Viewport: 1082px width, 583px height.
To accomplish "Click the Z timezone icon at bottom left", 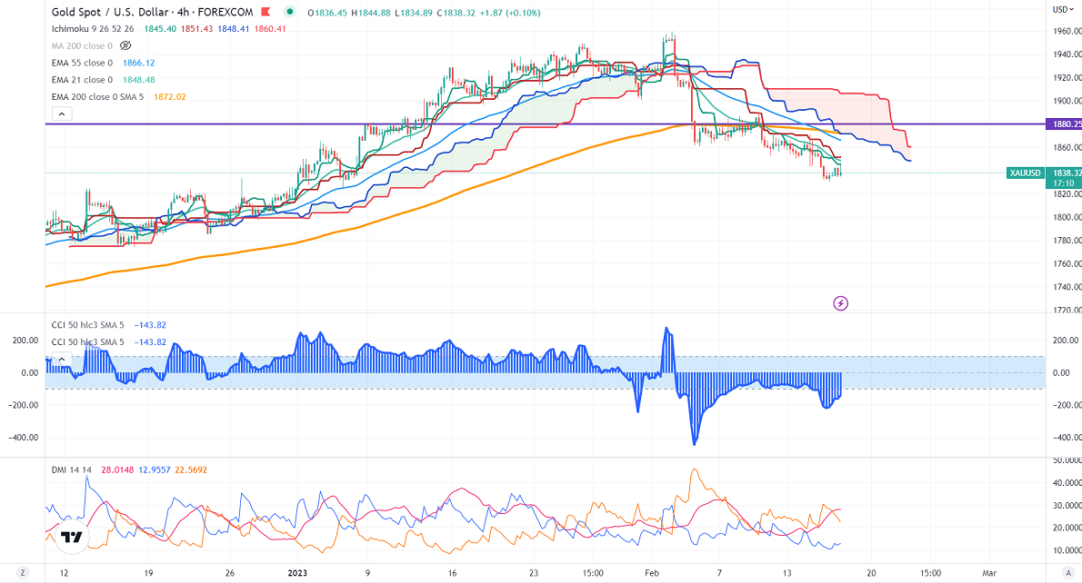I will point(23,574).
